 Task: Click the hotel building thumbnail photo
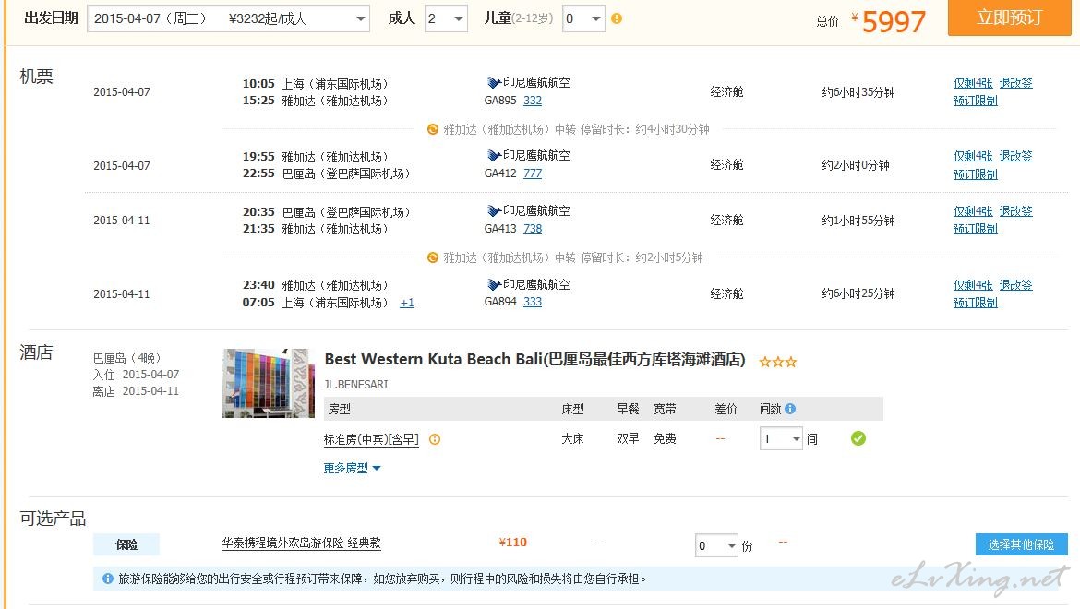click(268, 383)
